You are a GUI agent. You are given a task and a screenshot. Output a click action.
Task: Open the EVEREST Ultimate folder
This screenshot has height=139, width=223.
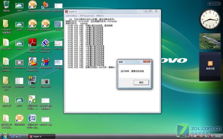point(6,64)
